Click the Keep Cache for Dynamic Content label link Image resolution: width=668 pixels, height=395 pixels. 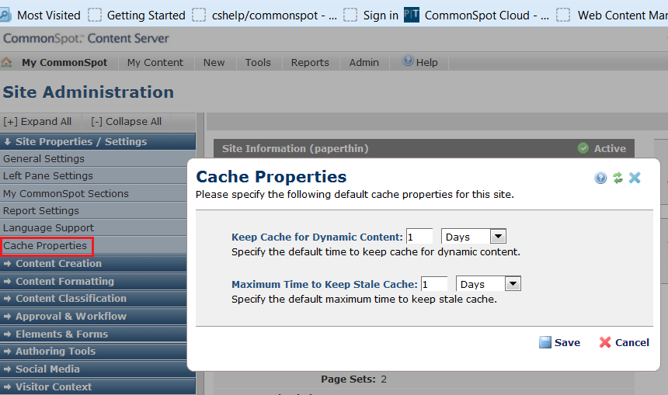click(x=317, y=237)
